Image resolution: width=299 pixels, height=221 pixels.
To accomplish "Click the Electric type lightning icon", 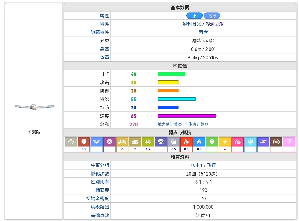I will click(x=225, y=142).
